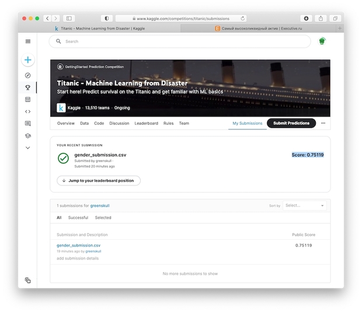This screenshot has height=312, width=362.
Task: Click the Safari address bar URL
Action: (181, 19)
